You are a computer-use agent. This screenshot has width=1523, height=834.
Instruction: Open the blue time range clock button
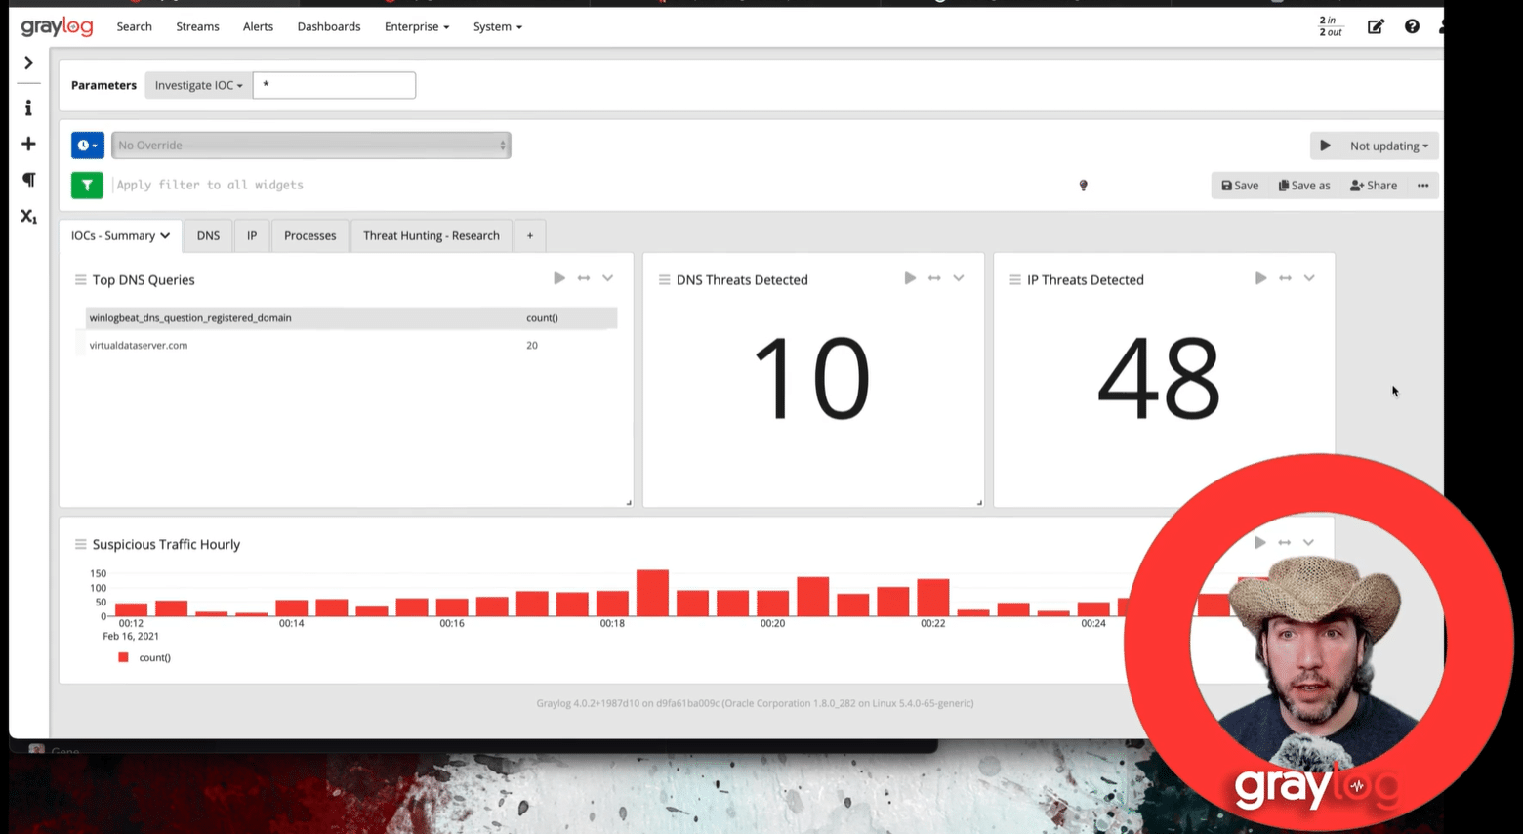pos(87,146)
